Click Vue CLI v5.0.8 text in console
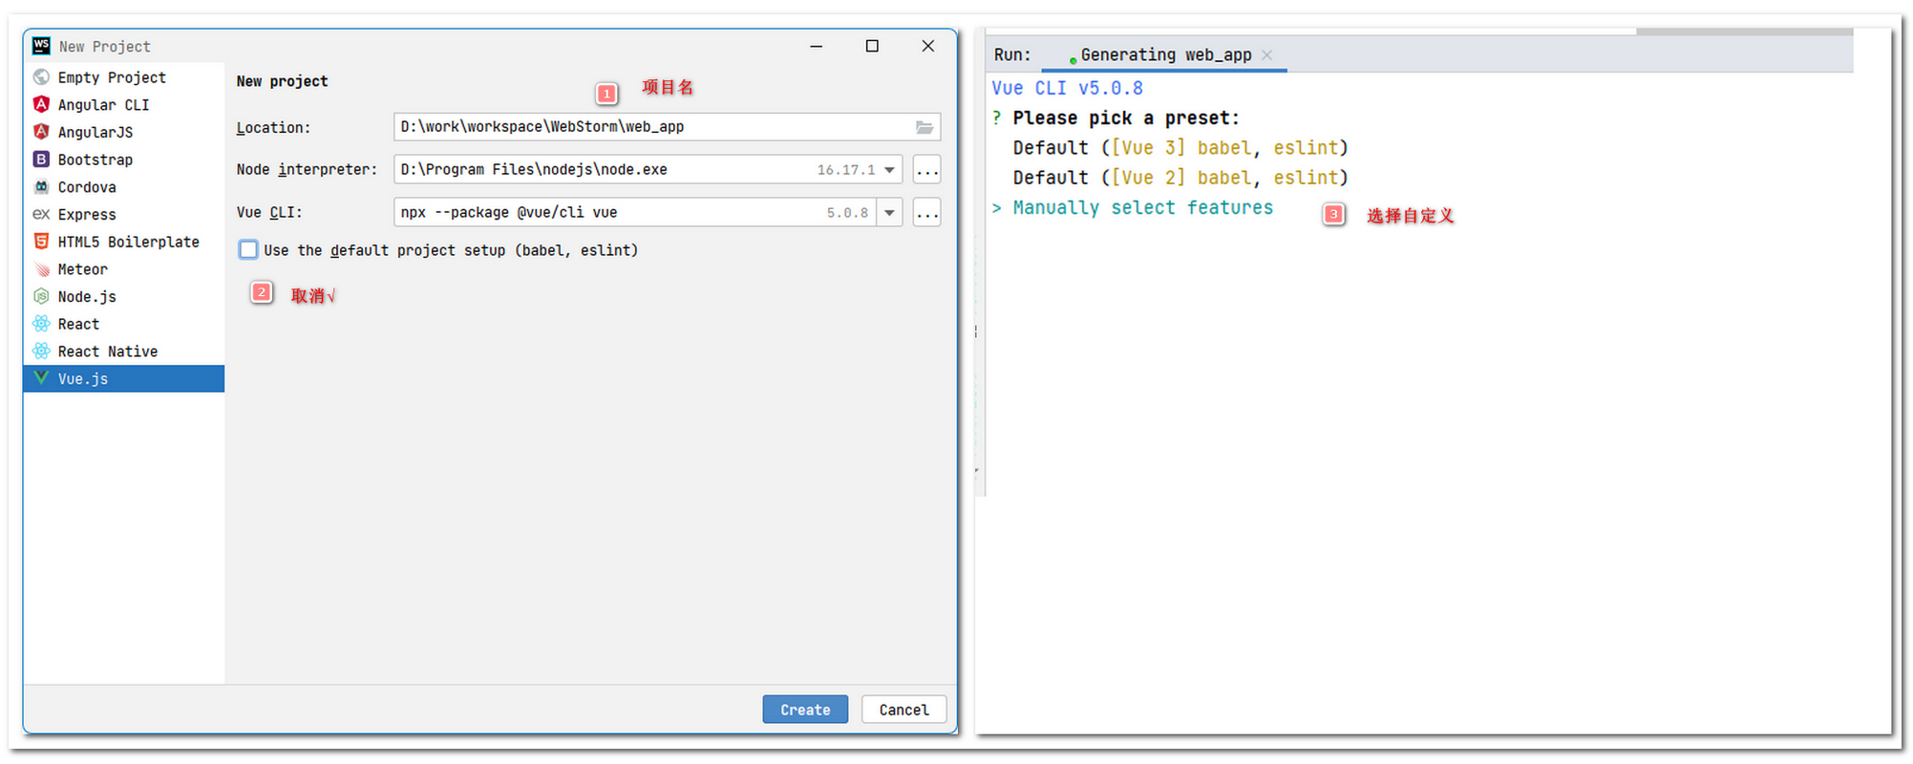The width and height of the screenshot is (1913, 764). (x=1067, y=89)
